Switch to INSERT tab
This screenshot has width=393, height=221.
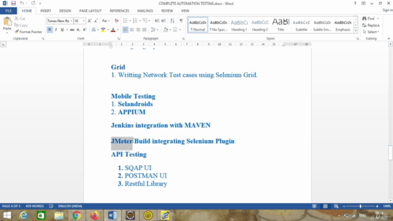[45, 11]
